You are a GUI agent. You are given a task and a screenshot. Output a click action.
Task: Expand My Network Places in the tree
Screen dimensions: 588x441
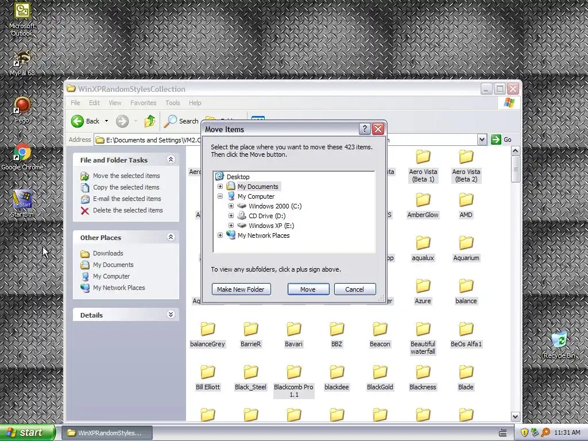(x=220, y=235)
